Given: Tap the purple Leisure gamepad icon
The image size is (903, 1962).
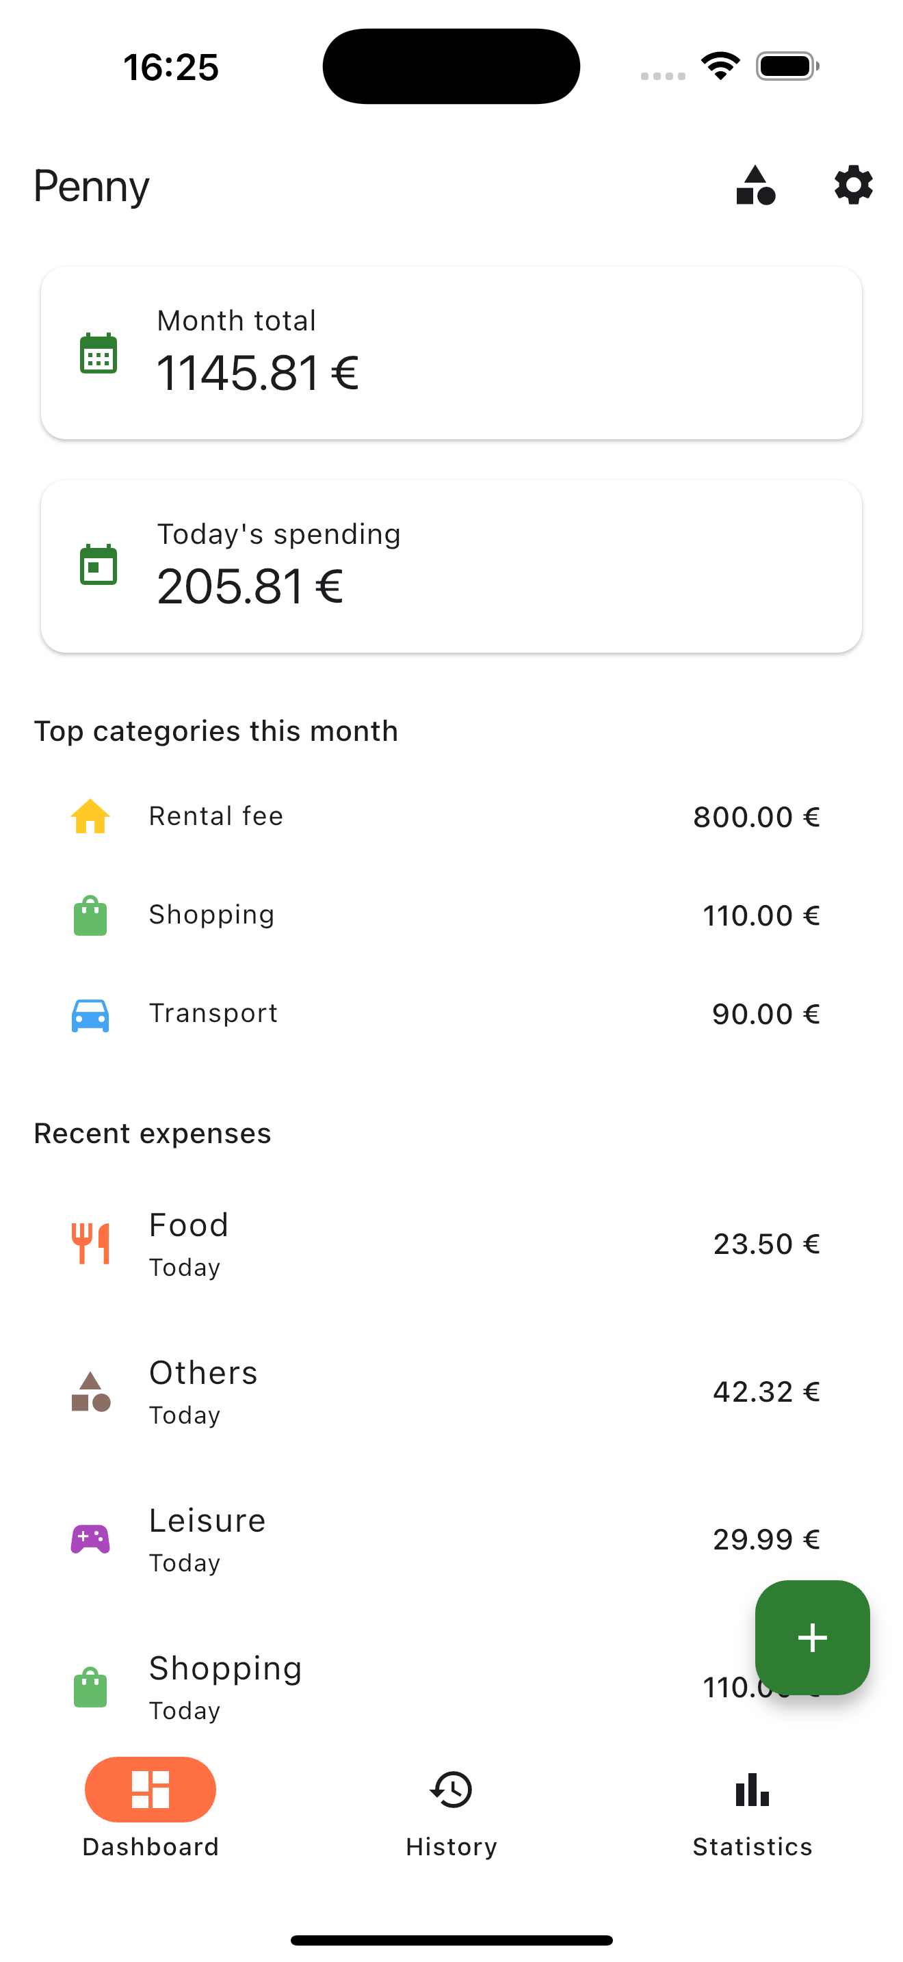Looking at the screenshot, I should pos(90,1539).
